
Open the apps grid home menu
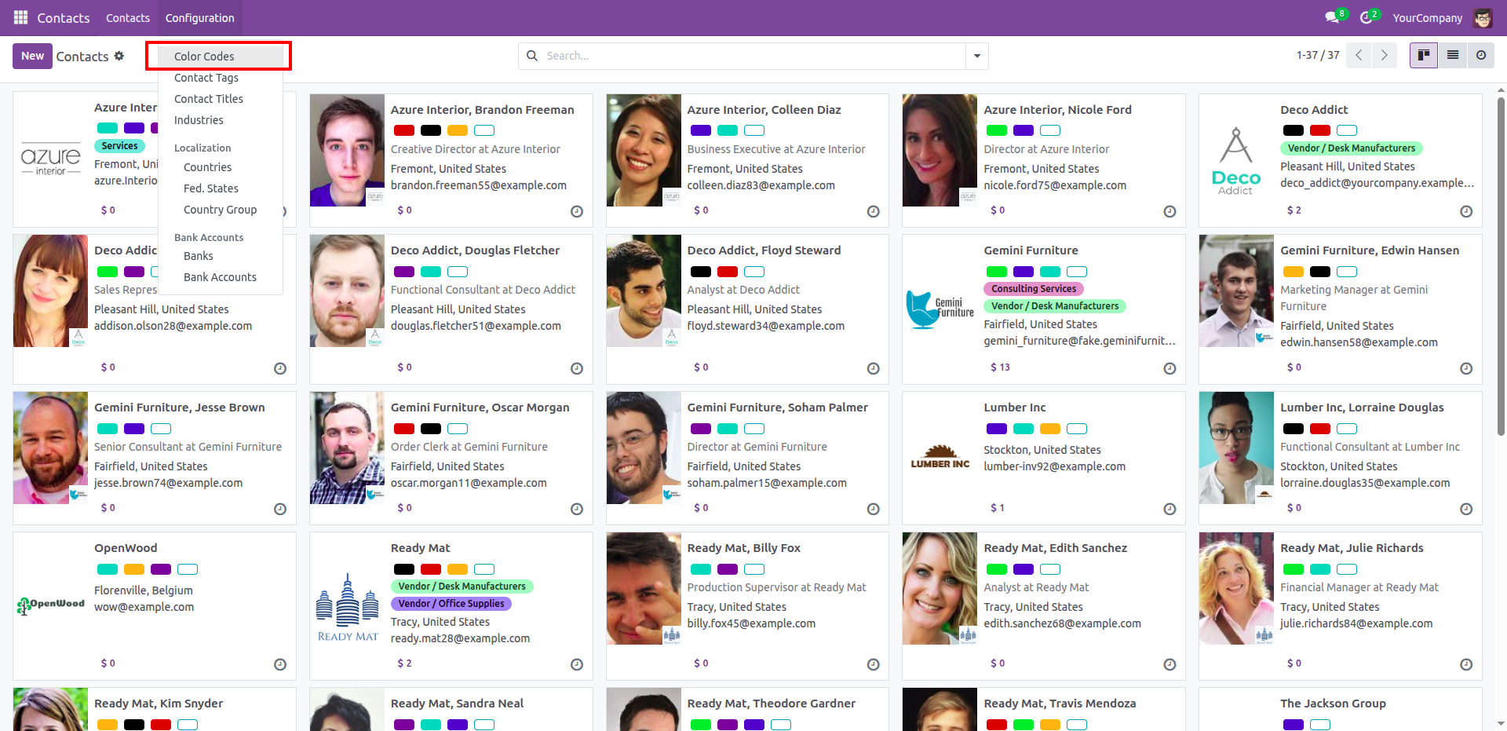coord(20,17)
